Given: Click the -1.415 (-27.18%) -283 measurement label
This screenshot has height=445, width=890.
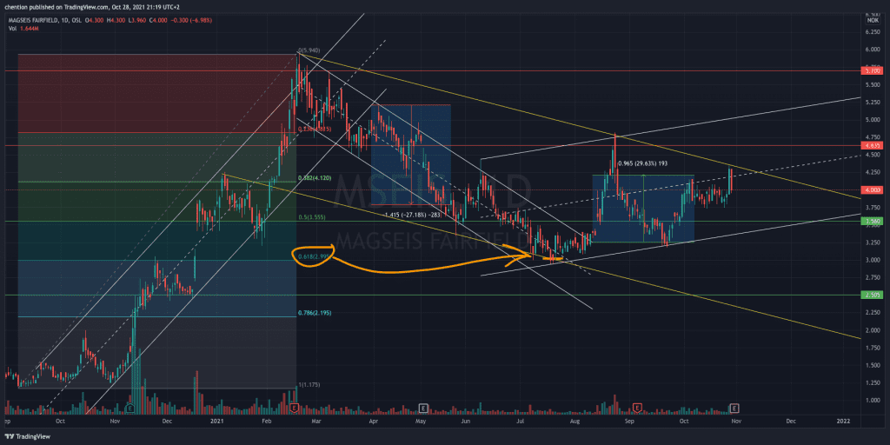Looking at the screenshot, I should tap(413, 215).
